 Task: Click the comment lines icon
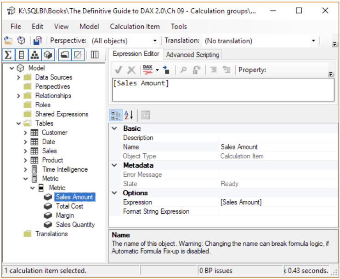[214, 70]
